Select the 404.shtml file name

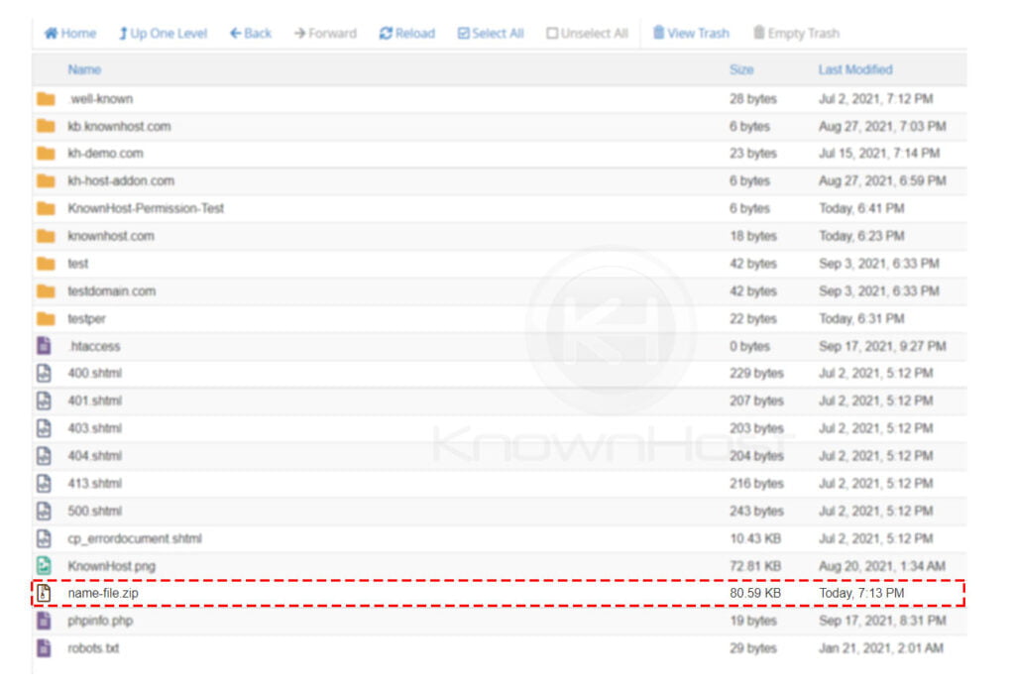(x=94, y=456)
